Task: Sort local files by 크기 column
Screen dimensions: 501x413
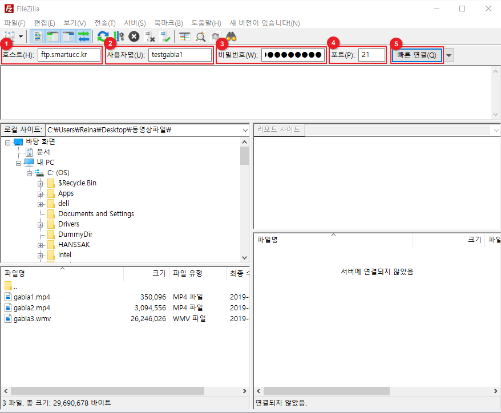Action: point(146,273)
